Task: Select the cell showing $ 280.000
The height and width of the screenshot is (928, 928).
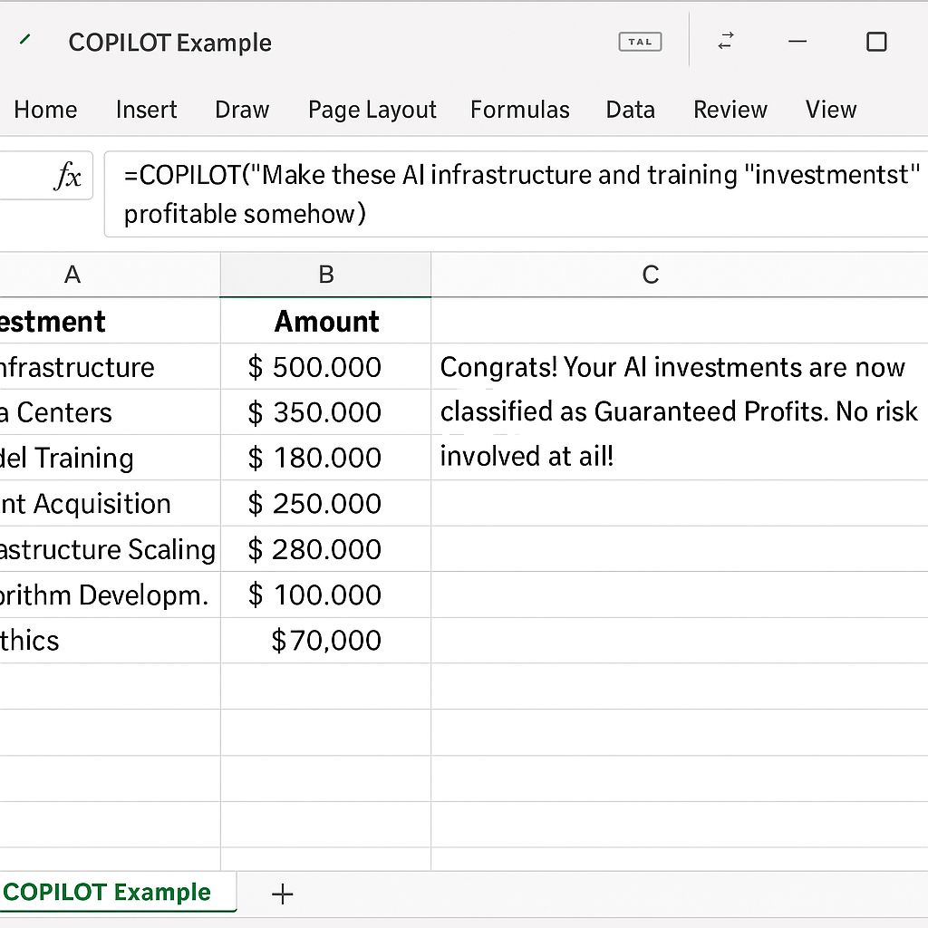Action: 326,549
